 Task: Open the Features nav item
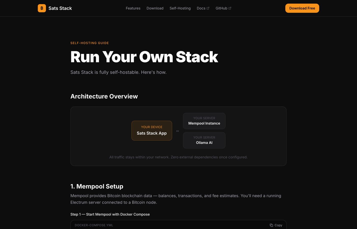[133, 8]
